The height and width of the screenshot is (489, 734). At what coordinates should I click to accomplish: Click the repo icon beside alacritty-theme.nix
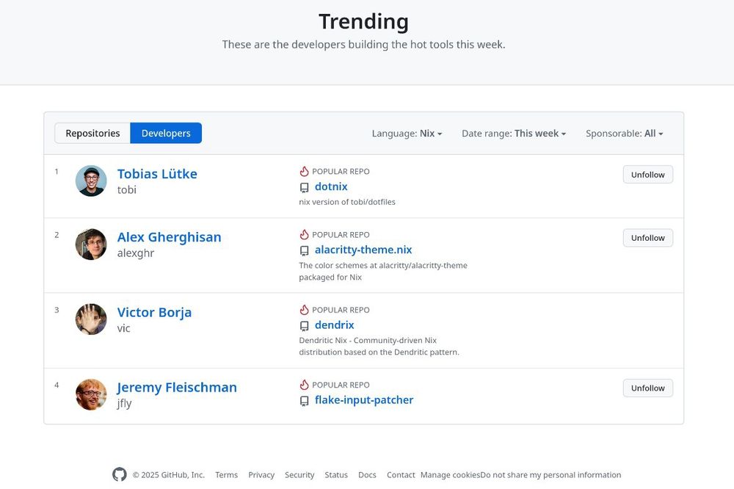tap(305, 250)
